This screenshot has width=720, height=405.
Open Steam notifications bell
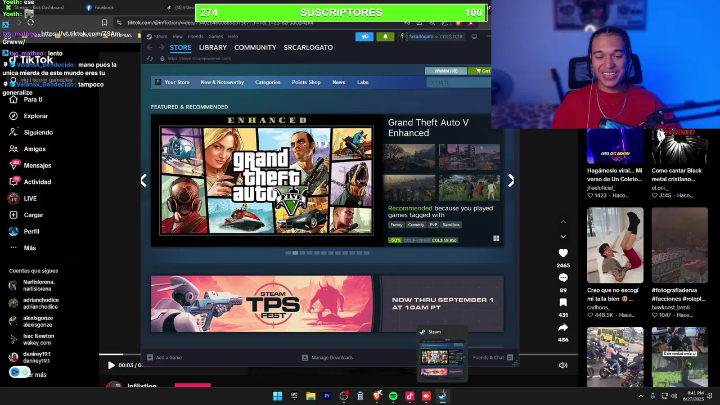tap(385, 37)
